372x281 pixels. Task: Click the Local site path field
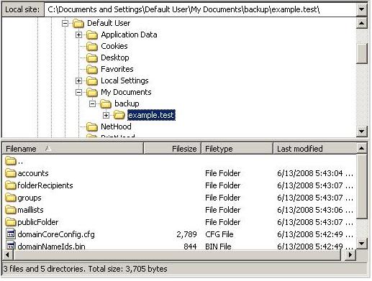200,9
